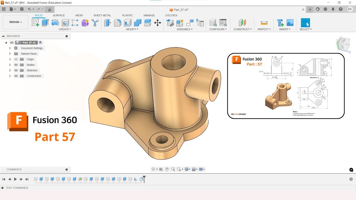Hide the Sketches folder
356x200 pixels.
[16, 70]
